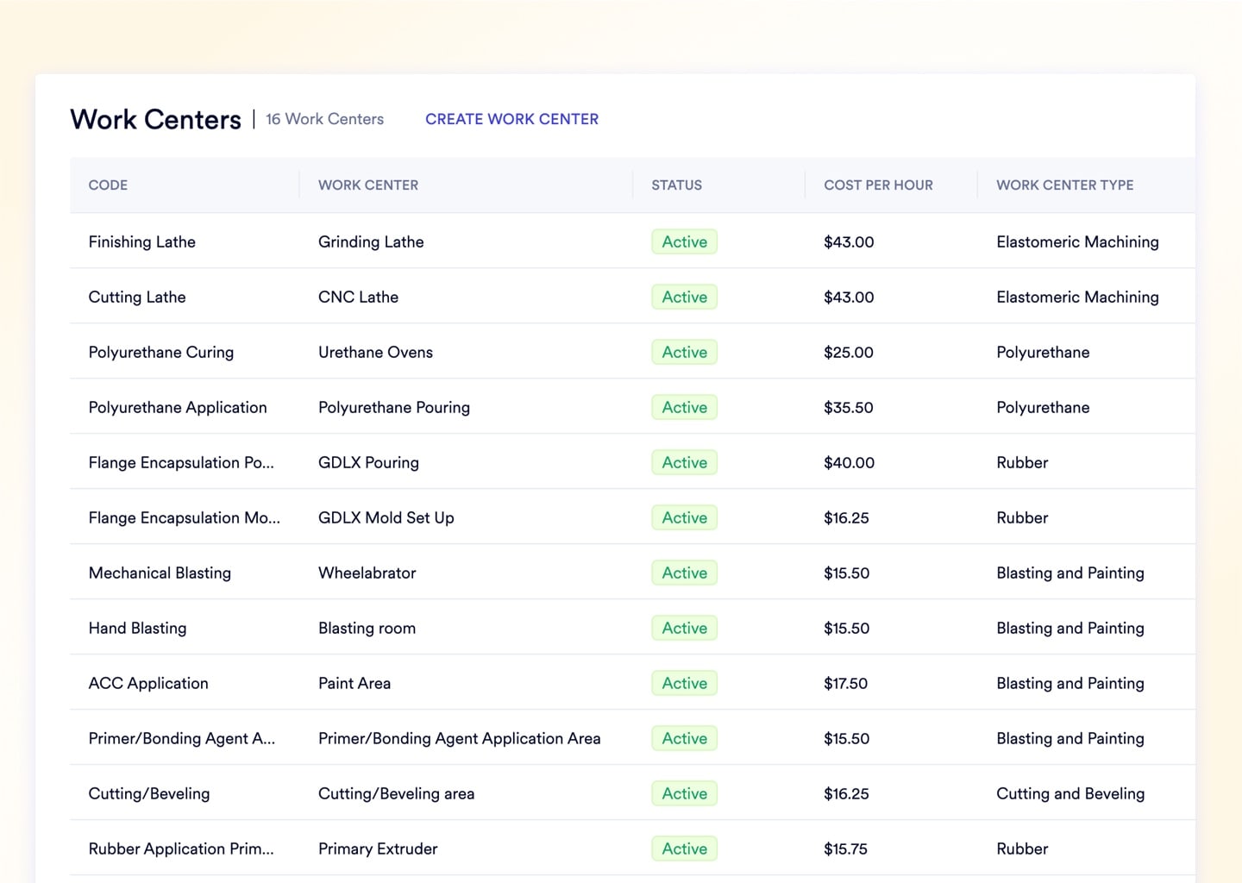
Task: Click the Primer/Bonding Agent A... code cell
Action: pos(182,738)
